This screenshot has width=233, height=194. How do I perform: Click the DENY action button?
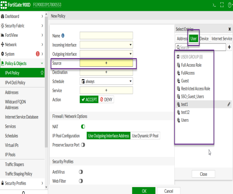[x=106, y=99]
